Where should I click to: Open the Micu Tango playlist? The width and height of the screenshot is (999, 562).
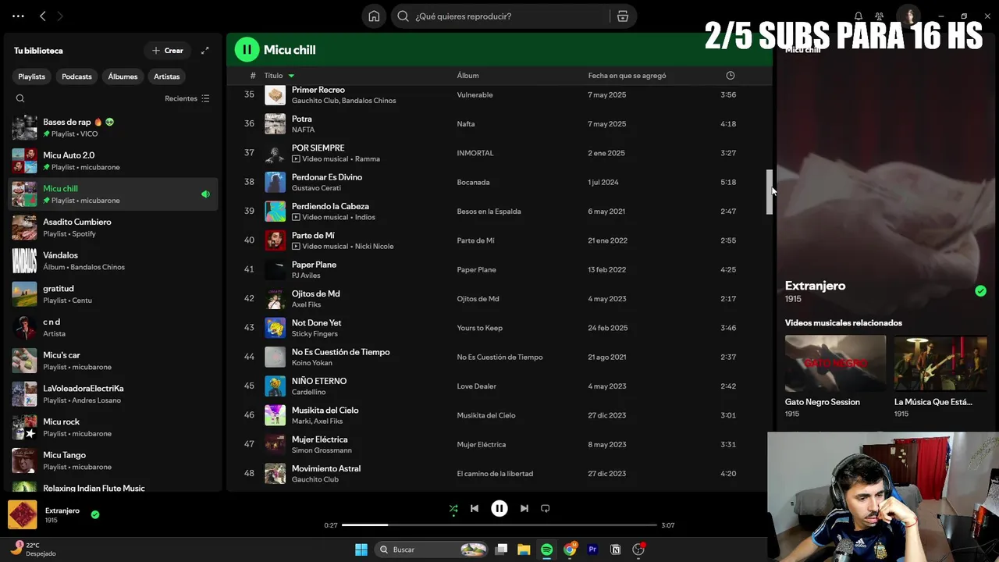(x=114, y=461)
